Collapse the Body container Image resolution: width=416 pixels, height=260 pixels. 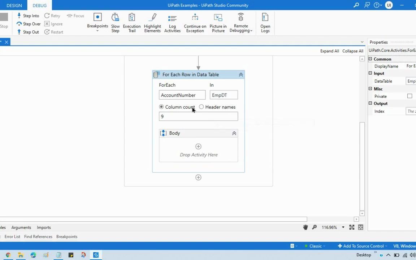click(x=234, y=134)
